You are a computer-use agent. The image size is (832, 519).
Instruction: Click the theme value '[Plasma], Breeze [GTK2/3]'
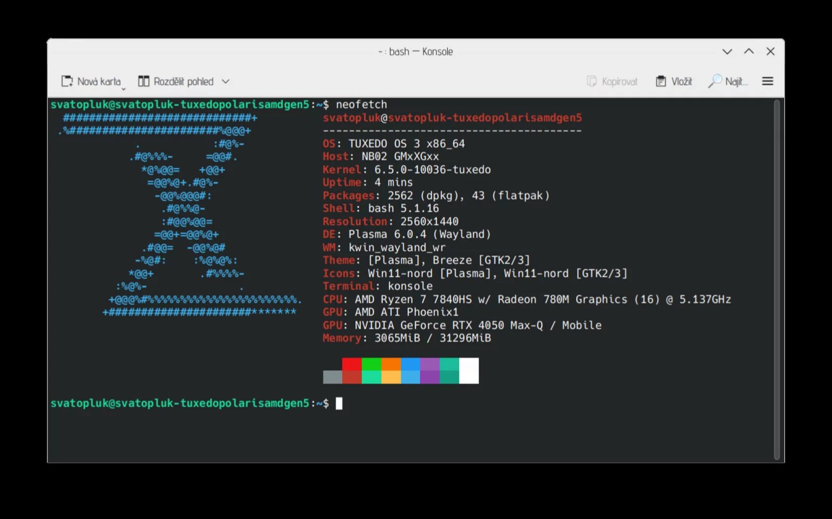(449, 261)
